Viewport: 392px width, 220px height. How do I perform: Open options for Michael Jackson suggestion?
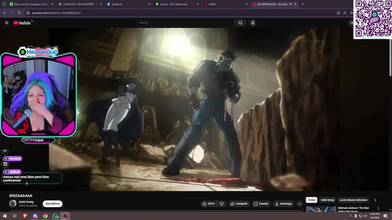coord(378,208)
